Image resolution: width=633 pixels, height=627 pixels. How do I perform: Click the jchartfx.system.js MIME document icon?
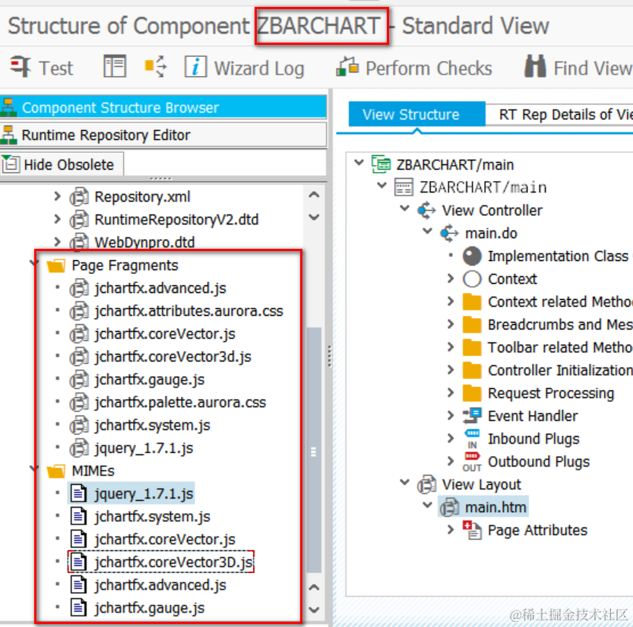(78, 516)
